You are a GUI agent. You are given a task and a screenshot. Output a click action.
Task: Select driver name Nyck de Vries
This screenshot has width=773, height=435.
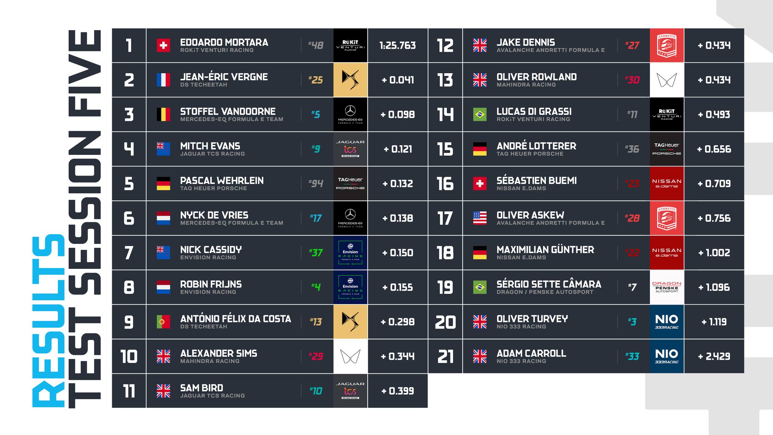(x=214, y=215)
